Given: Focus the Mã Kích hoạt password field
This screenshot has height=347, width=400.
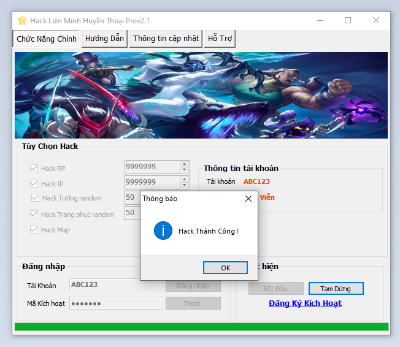Looking at the screenshot, I should tap(115, 303).
